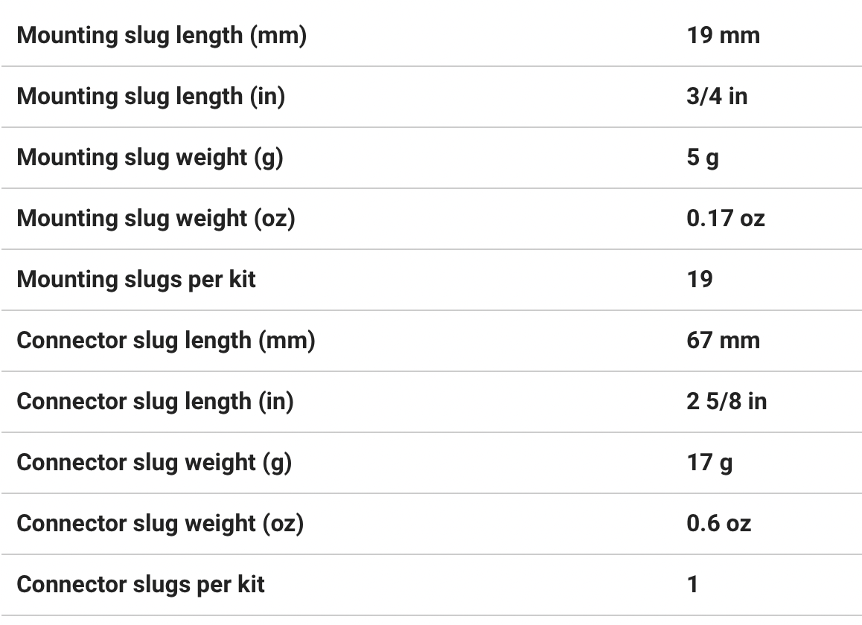The width and height of the screenshot is (862, 625).
Task: Select the 0.6 oz value
Action: pyautogui.click(x=718, y=524)
